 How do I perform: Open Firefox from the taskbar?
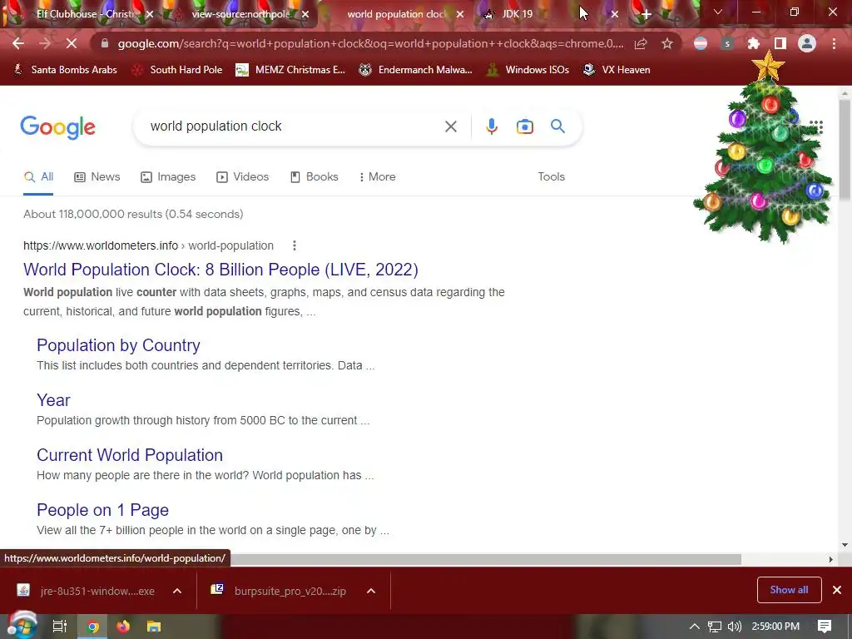pyautogui.click(x=123, y=627)
